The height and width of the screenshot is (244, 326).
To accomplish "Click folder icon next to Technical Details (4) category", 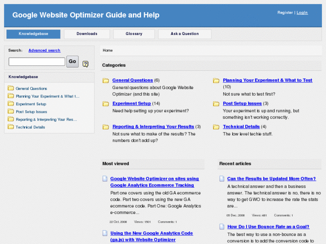I will tap(216, 127).
